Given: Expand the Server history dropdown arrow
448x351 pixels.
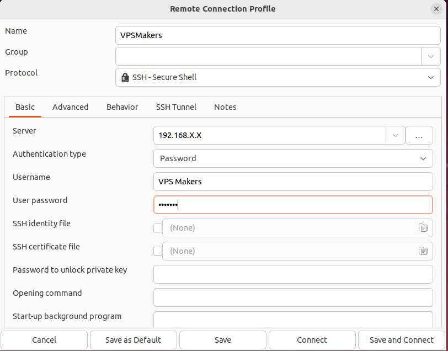Looking at the screenshot, I should [396, 135].
